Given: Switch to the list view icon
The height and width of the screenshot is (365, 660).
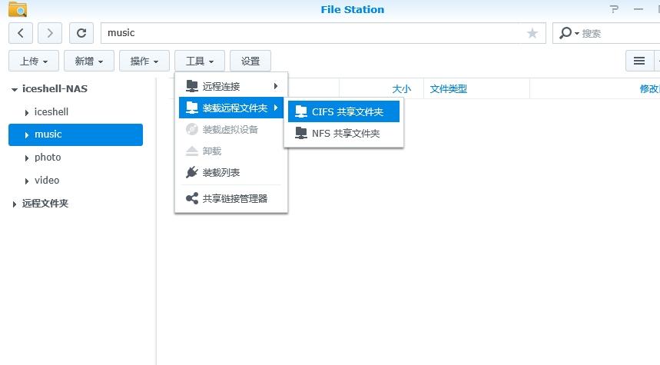Looking at the screenshot, I should click(x=638, y=61).
